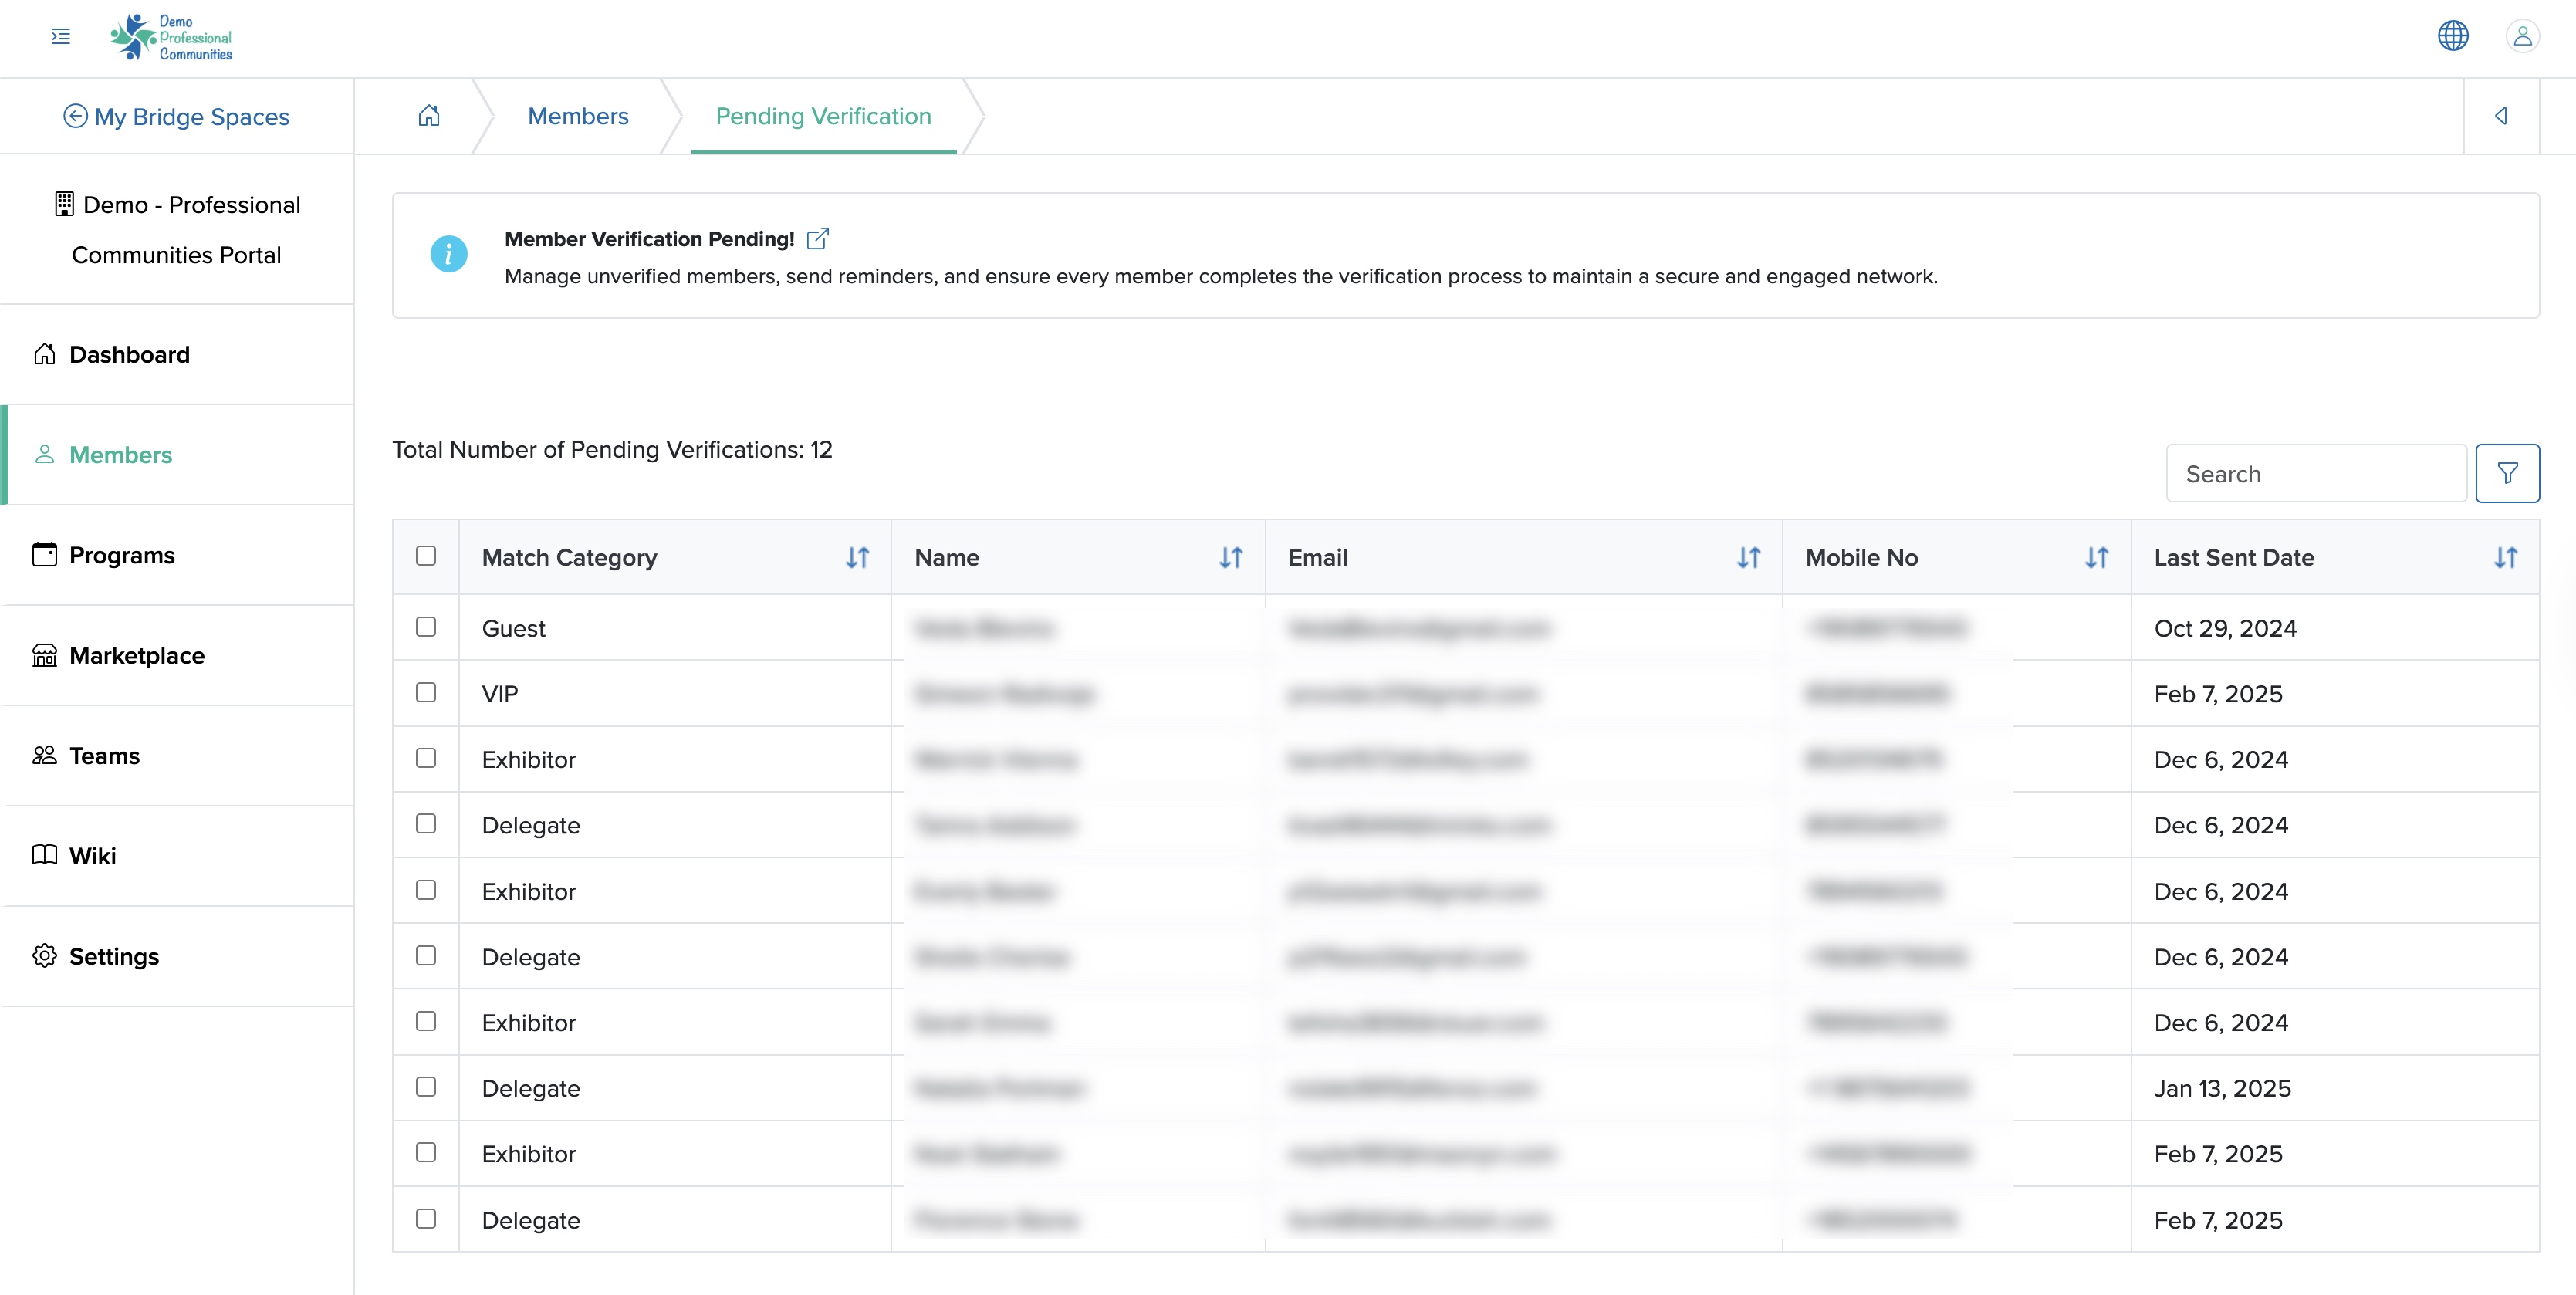The height and width of the screenshot is (1295, 2576).
Task: Open the filter funnel button
Action: [x=2506, y=473]
